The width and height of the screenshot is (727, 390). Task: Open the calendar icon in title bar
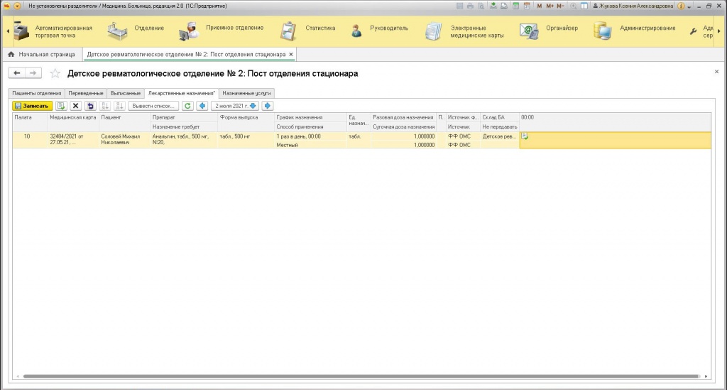(x=527, y=6)
